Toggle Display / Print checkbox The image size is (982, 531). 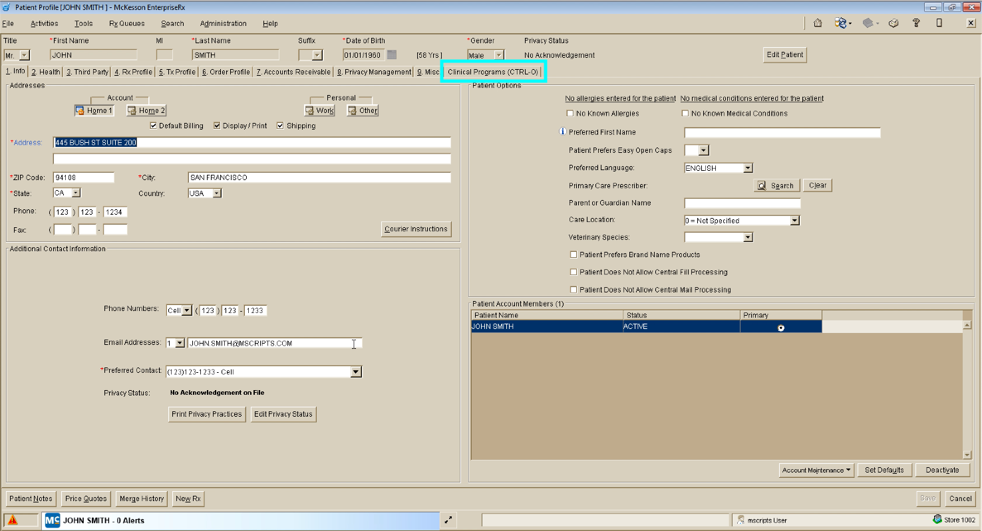pyautogui.click(x=217, y=126)
